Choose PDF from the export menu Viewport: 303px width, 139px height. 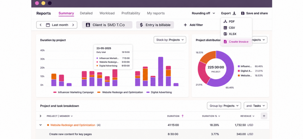[x=236, y=21]
